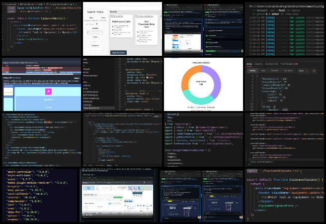Viewport: 326px width, 224px height.
Task: Switch to the Cookies response tab
Action: (259, 64)
